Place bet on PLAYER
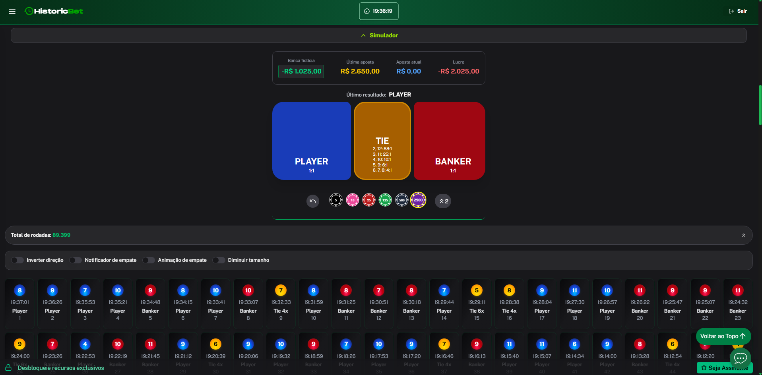The height and width of the screenshot is (375, 762). [312, 141]
